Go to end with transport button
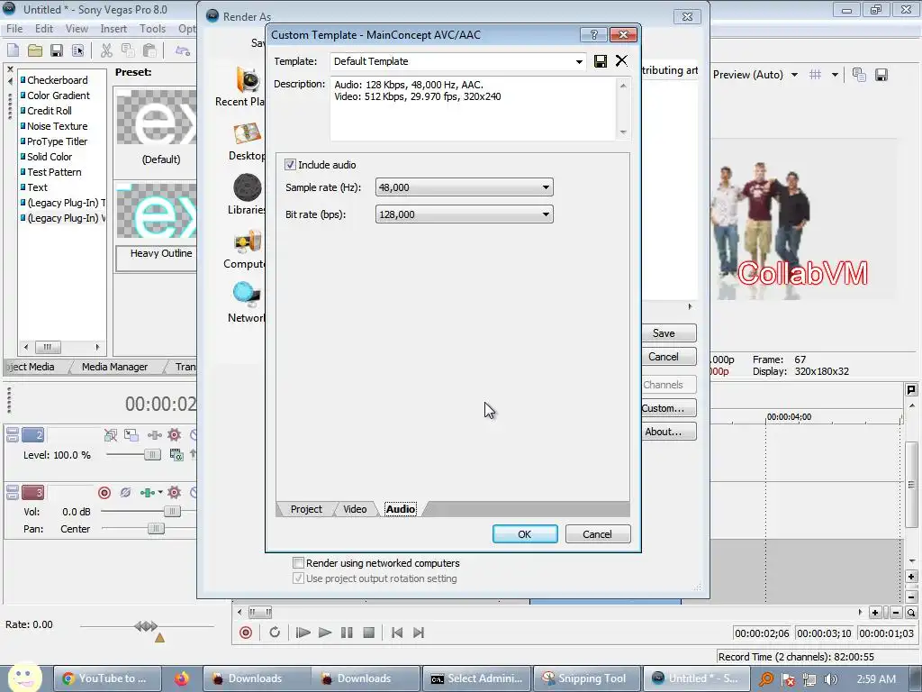The width and height of the screenshot is (922, 692). [x=419, y=633]
